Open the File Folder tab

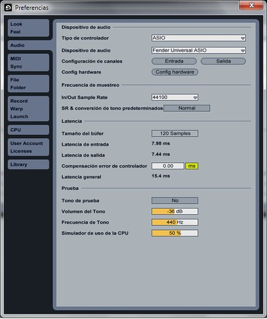28,84
